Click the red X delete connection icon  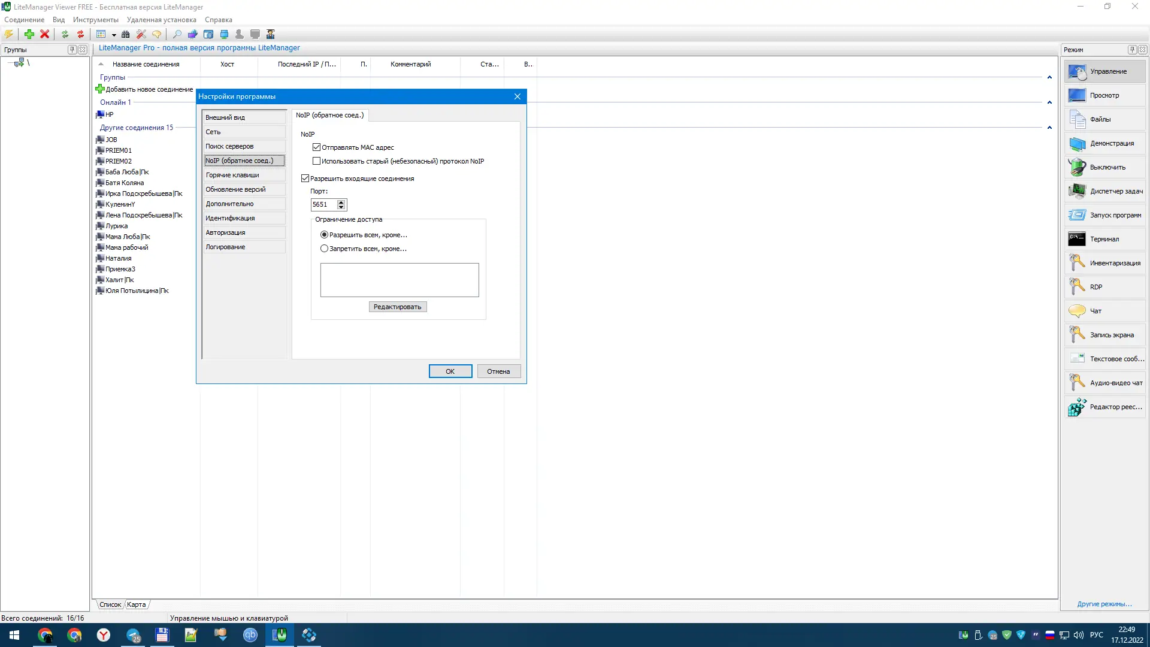44,34
